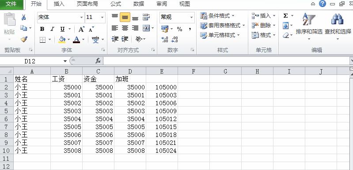Open the font size dropdown 11

click(x=102, y=17)
